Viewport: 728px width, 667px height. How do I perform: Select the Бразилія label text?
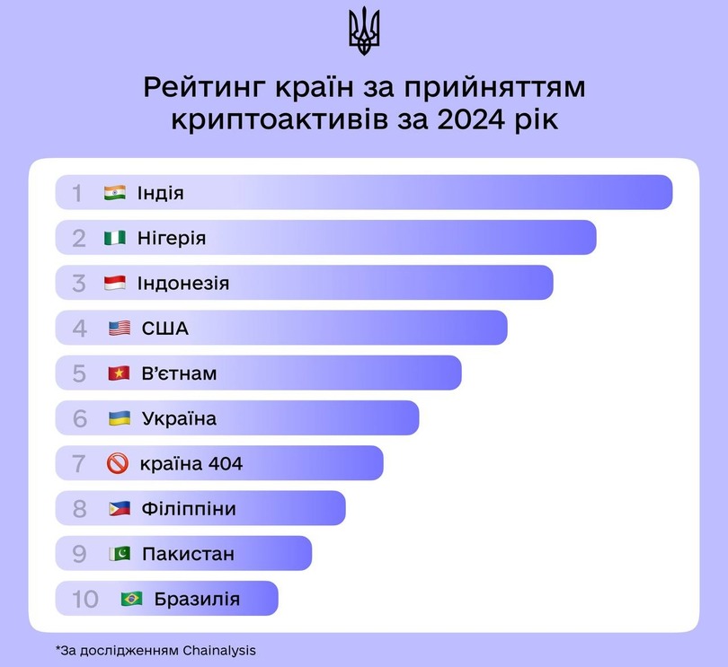198,599
